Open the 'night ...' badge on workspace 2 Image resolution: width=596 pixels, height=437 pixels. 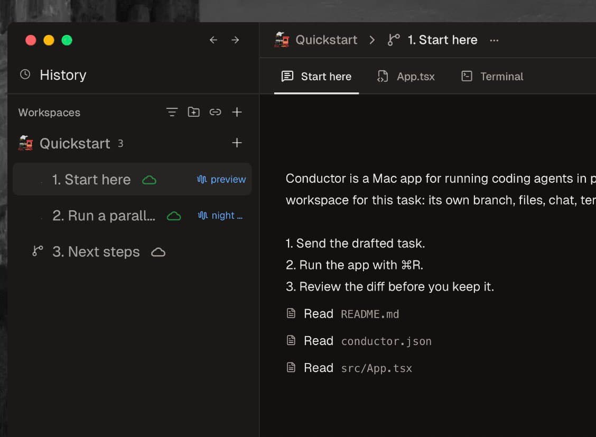[220, 216]
